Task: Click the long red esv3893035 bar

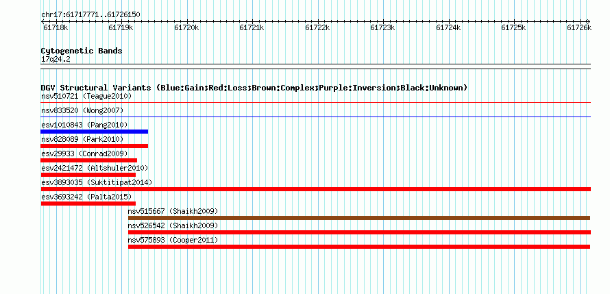Action: (x=316, y=189)
